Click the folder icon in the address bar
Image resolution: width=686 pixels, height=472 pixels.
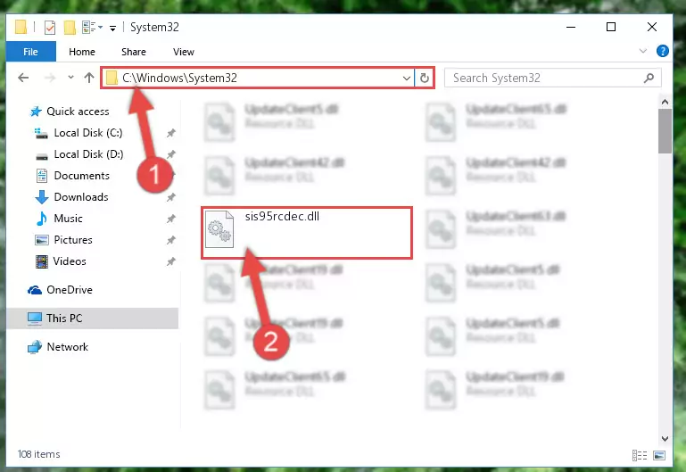coord(112,78)
